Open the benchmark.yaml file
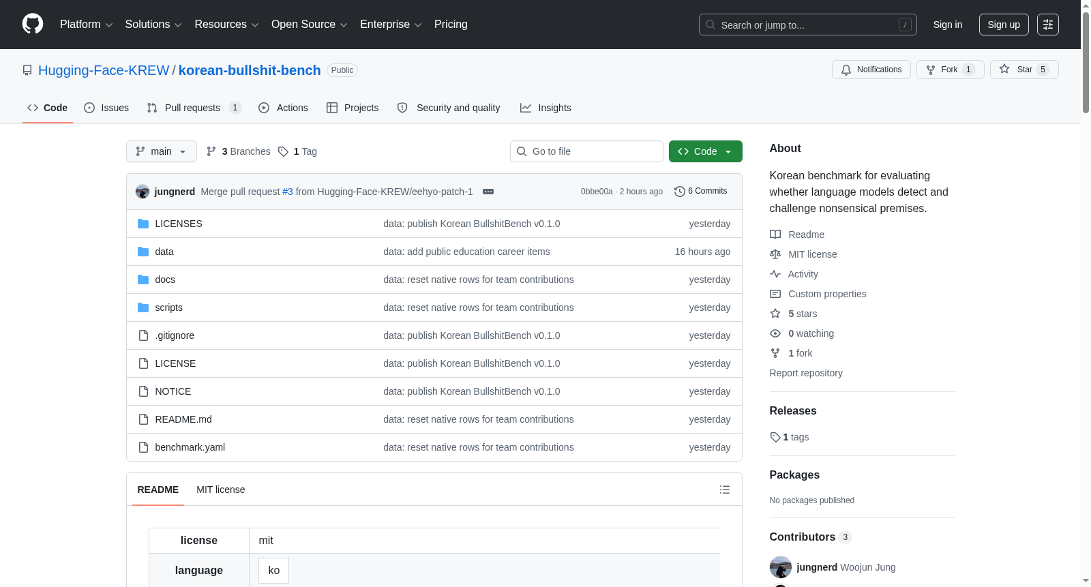Image resolution: width=1091 pixels, height=587 pixels. coord(190,447)
